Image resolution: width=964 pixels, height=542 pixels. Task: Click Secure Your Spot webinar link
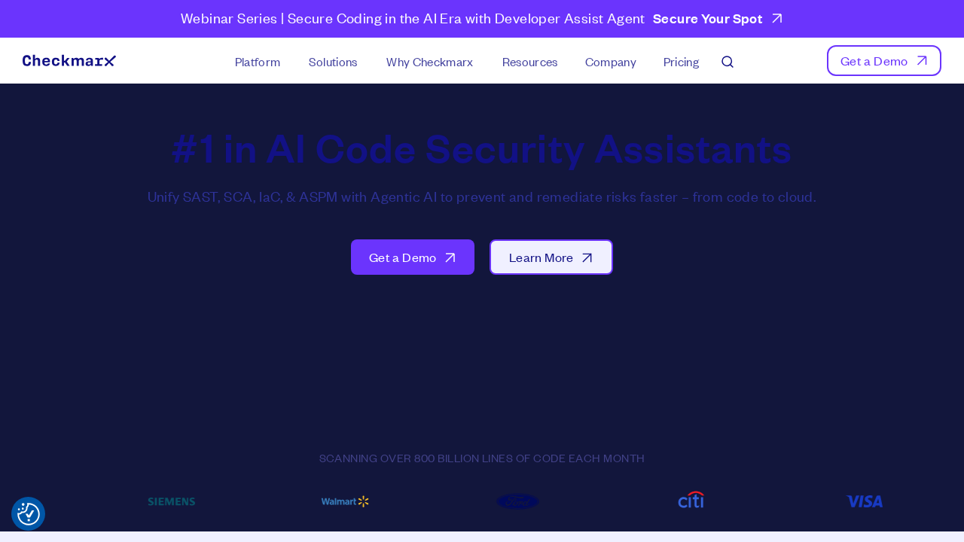706,17
